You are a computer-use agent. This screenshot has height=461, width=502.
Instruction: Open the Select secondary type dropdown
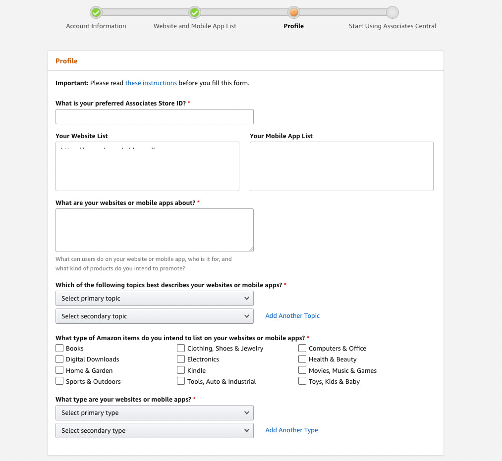point(154,430)
